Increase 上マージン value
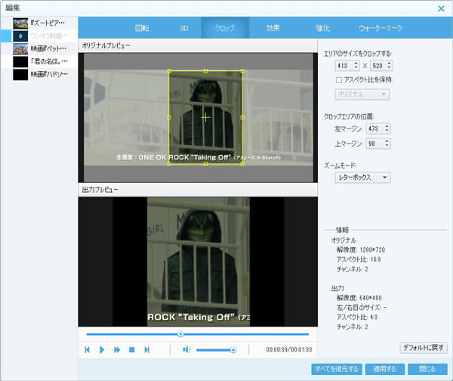Screen dimensions: 453x381 point(387,141)
